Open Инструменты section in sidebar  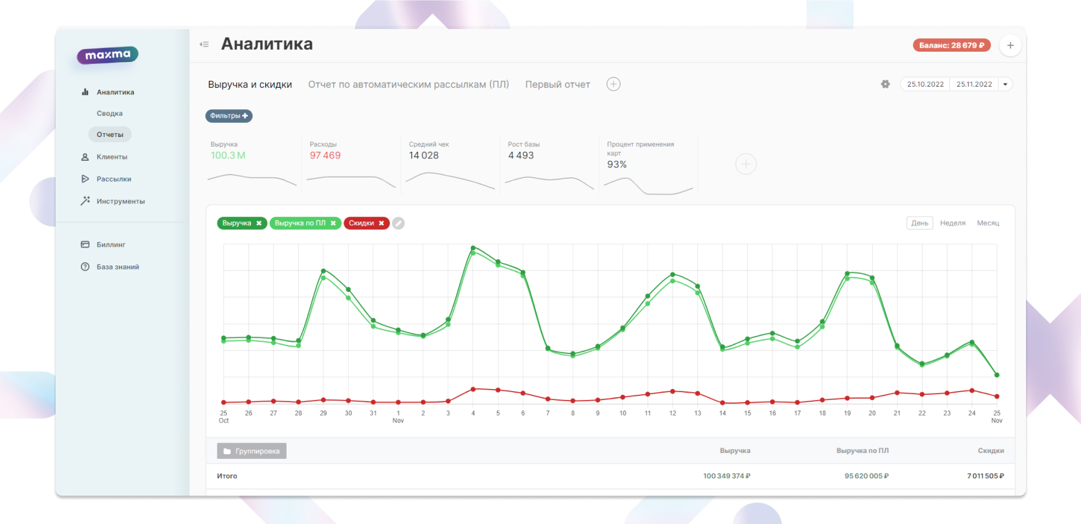click(120, 202)
